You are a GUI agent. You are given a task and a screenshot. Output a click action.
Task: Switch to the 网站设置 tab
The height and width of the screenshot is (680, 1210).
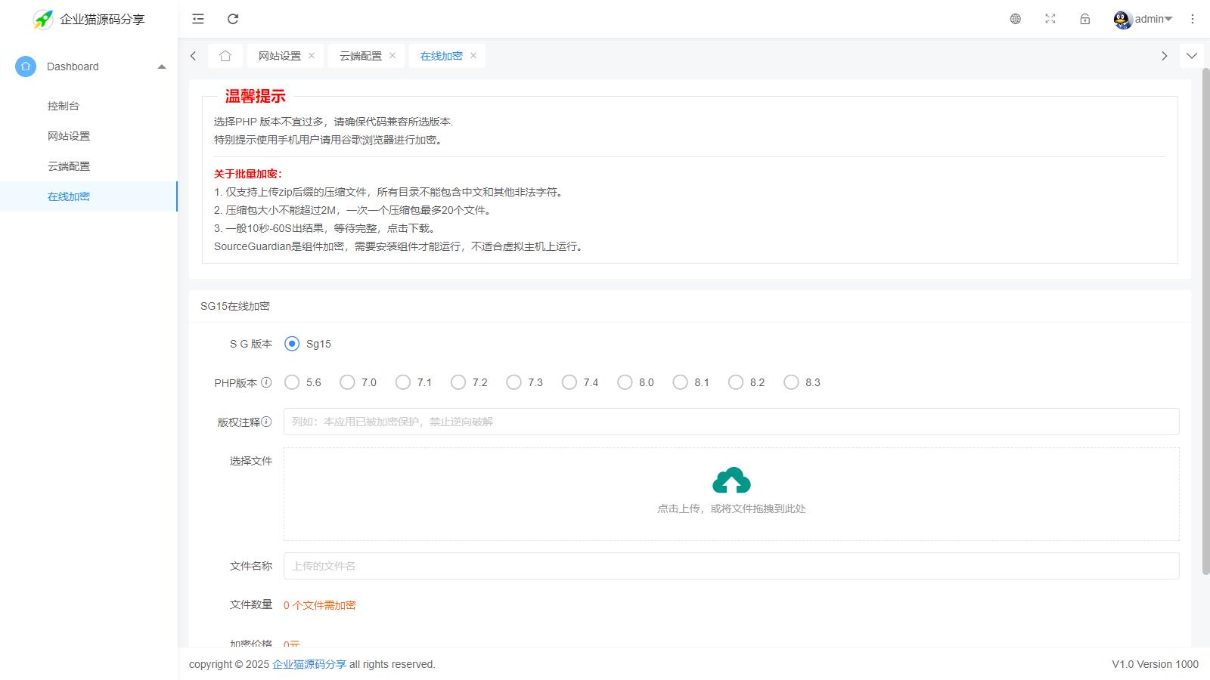pyautogui.click(x=279, y=56)
